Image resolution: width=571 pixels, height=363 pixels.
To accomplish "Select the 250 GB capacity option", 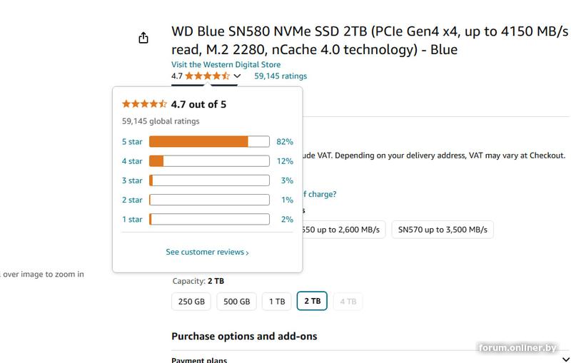I will click(x=191, y=302).
